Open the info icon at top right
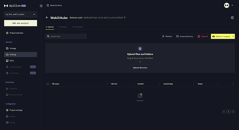This screenshot has height=130, width=239. click(x=232, y=18)
